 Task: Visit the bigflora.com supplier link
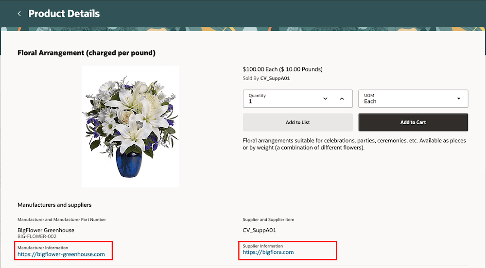(x=268, y=252)
